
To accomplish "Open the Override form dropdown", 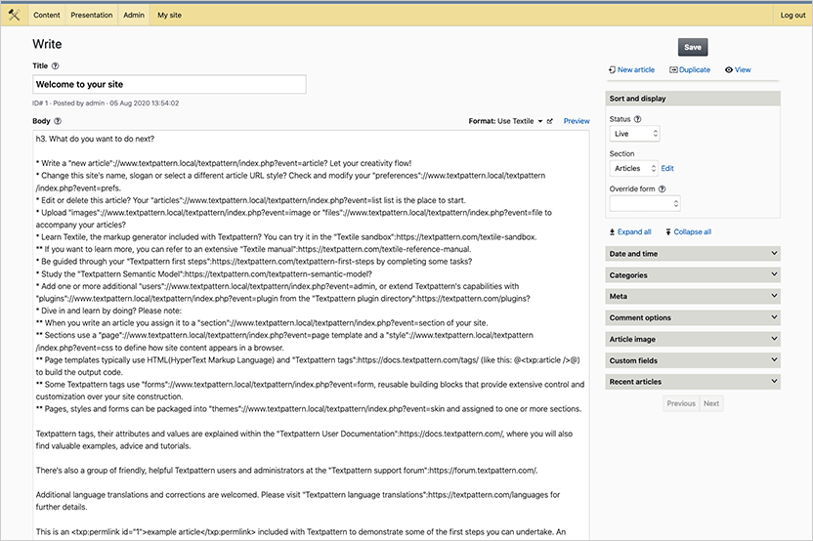I will 645,204.
